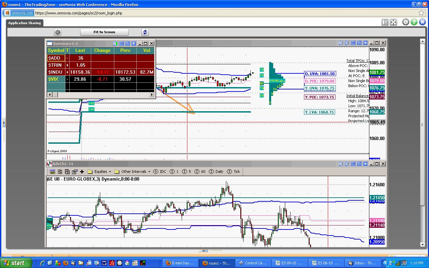Select the 5 minute interval

(x=187, y=172)
